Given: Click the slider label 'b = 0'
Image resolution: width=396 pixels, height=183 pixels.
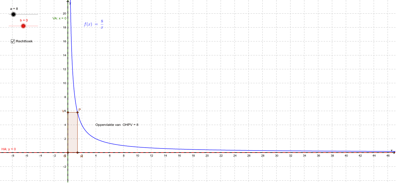Looking at the screenshot, I should click(x=24, y=20).
